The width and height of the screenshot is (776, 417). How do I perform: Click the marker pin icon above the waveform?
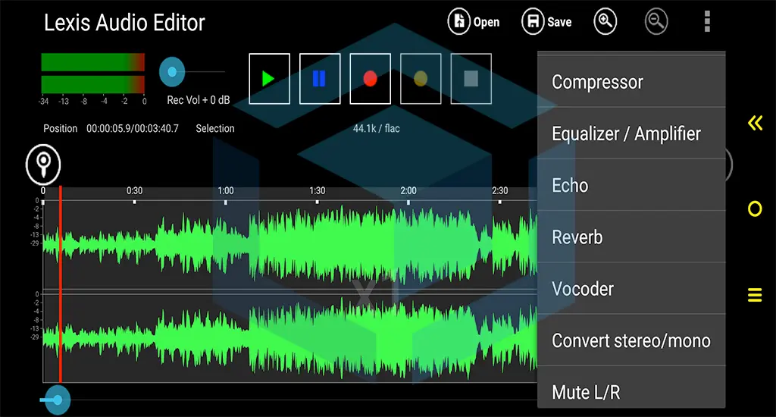(x=43, y=165)
